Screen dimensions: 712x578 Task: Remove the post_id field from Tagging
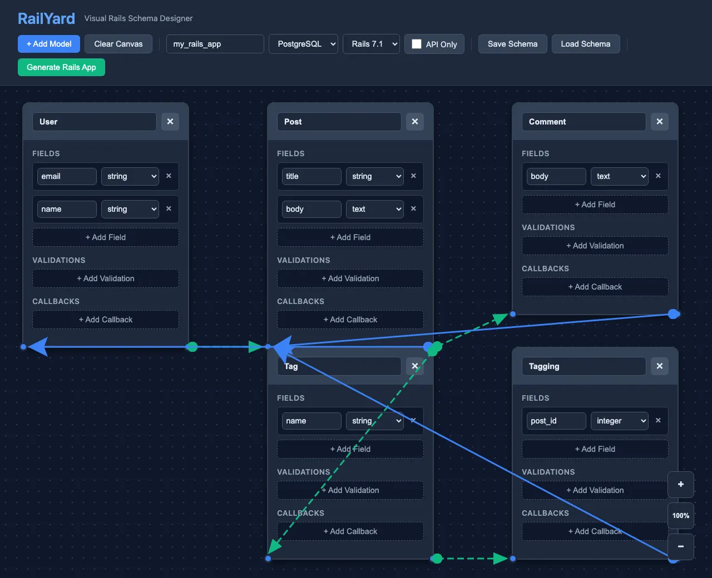(x=658, y=421)
